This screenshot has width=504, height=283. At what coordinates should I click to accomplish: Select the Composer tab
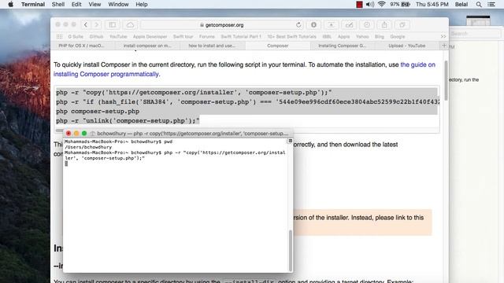(278, 46)
